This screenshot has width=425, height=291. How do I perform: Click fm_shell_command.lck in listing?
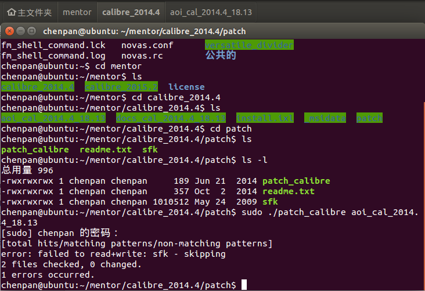53,45
